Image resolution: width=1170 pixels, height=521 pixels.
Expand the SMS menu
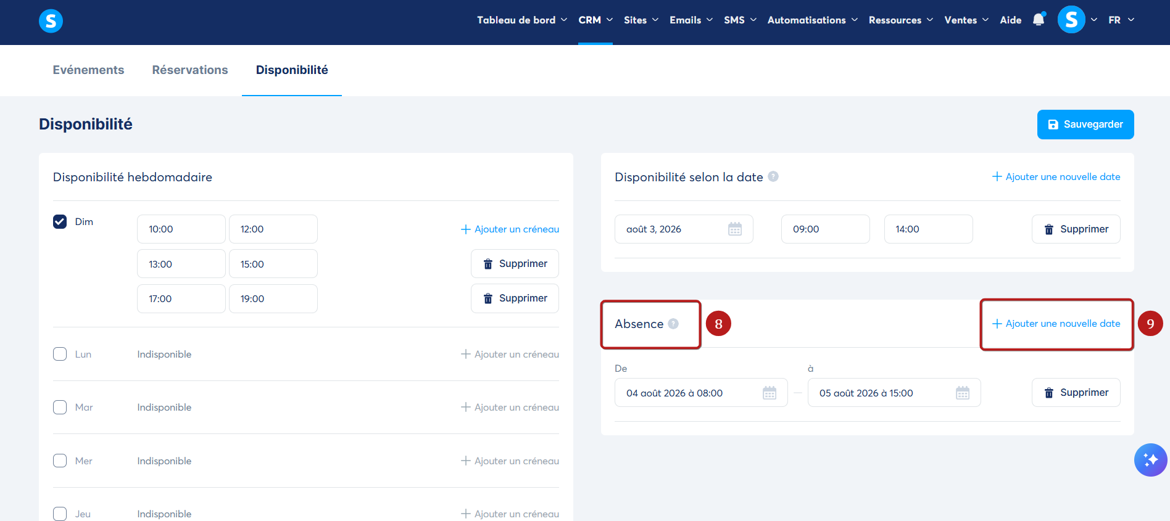[740, 20]
